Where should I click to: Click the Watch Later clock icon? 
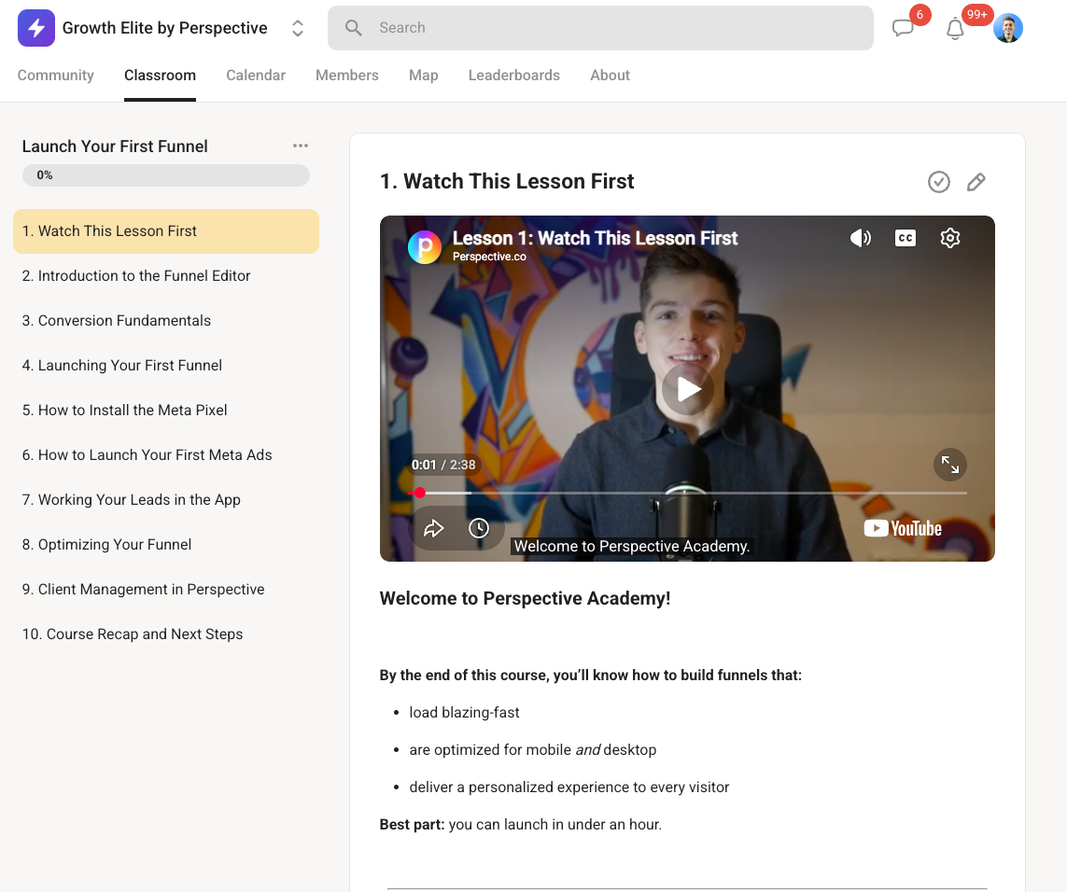pos(479,528)
